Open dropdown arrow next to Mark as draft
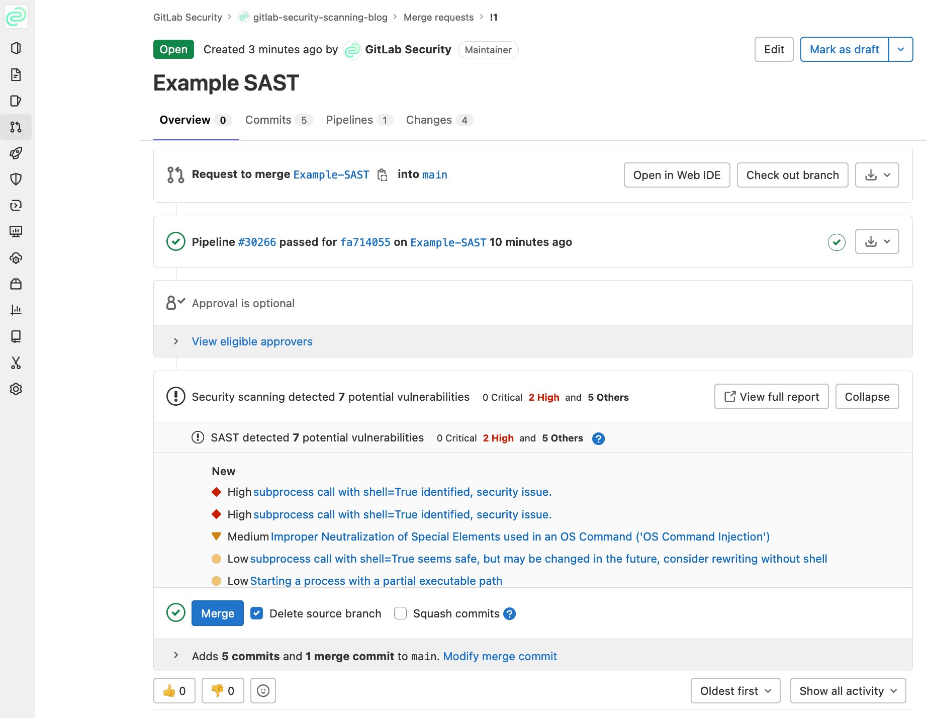 (x=900, y=49)
